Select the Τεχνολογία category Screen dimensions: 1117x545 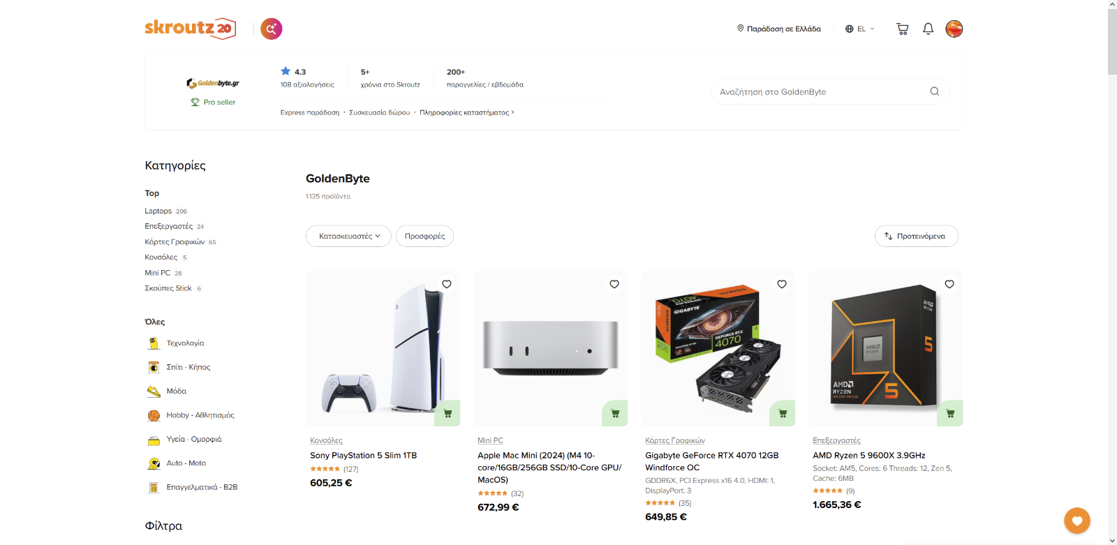[x=185, y=343]
